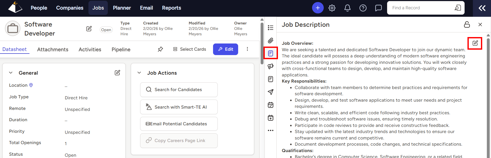
Task: Open the notes sidebar icon below megaphone
Action: (x=271, y=79)
